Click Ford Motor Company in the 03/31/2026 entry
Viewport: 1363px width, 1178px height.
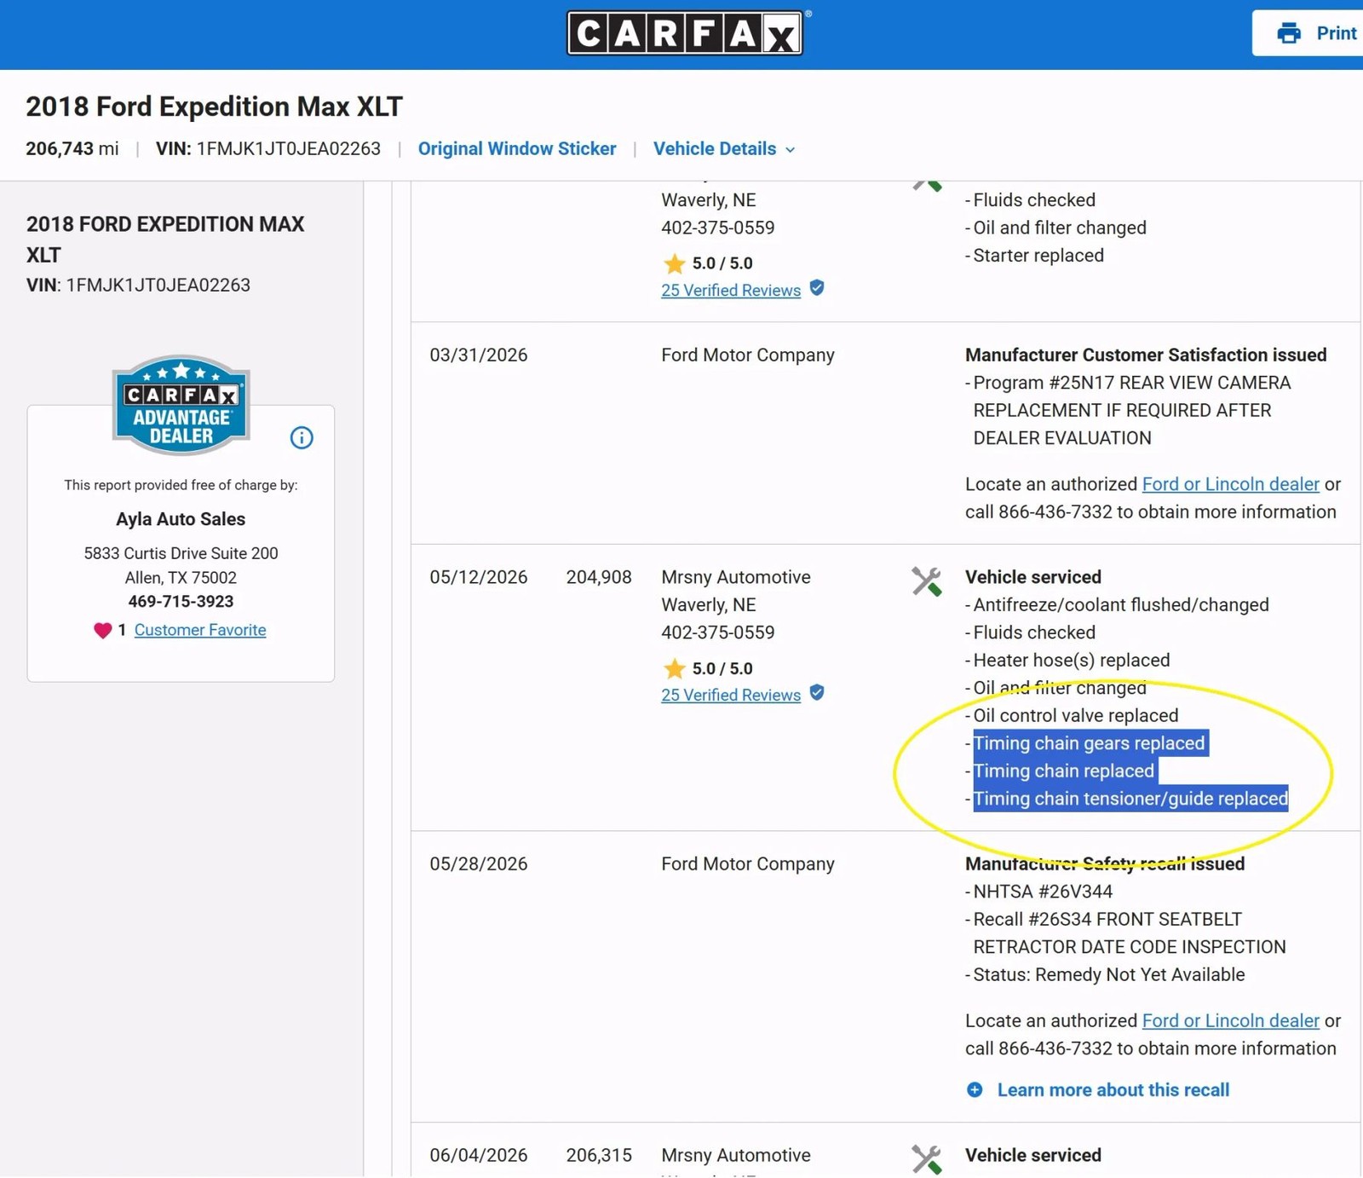tap(748, 355)
